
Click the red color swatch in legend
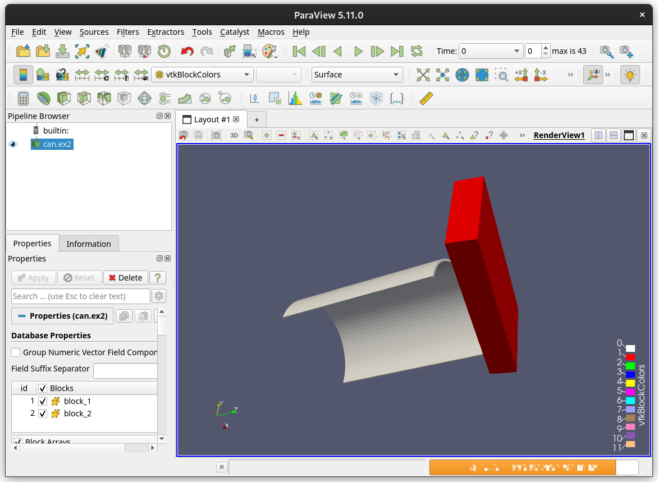point(630,357)
